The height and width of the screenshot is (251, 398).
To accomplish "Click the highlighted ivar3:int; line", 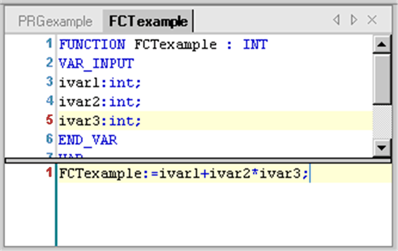I will pos(100,121).
